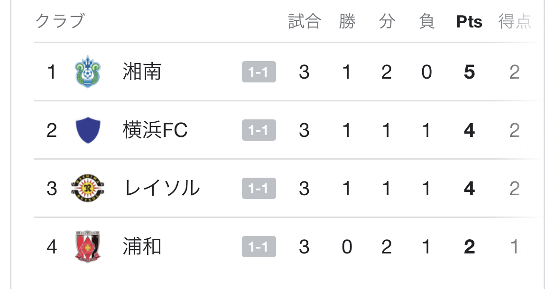555x289 pixels.
Task: Click the 分 column header
Action: (x=387, y=21)
